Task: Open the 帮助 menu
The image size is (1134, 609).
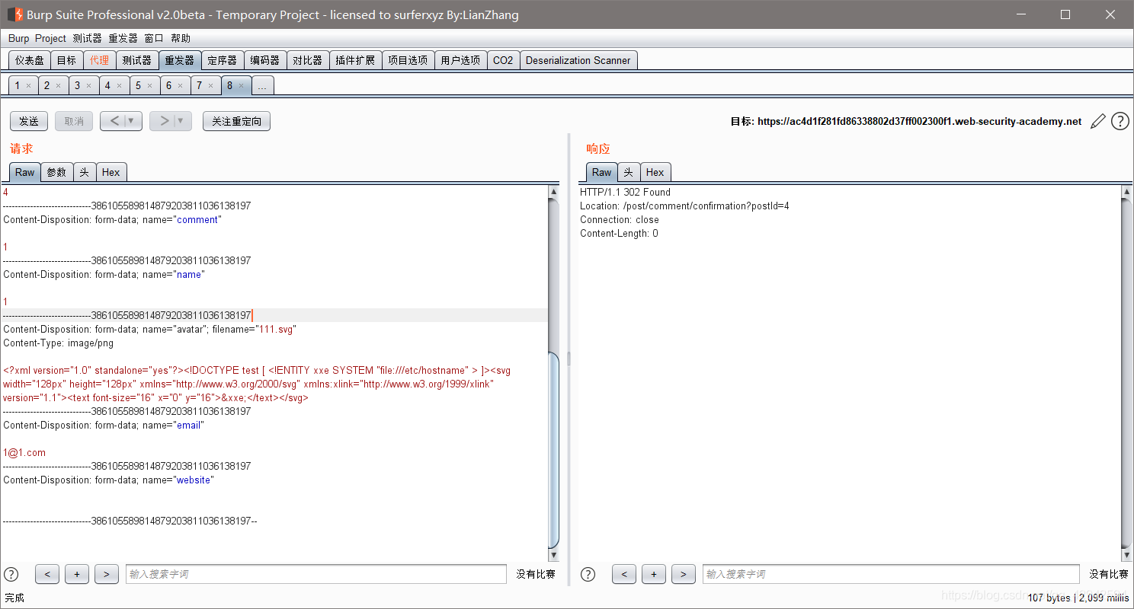Action: pyautogui.click(x=181, y=38)
